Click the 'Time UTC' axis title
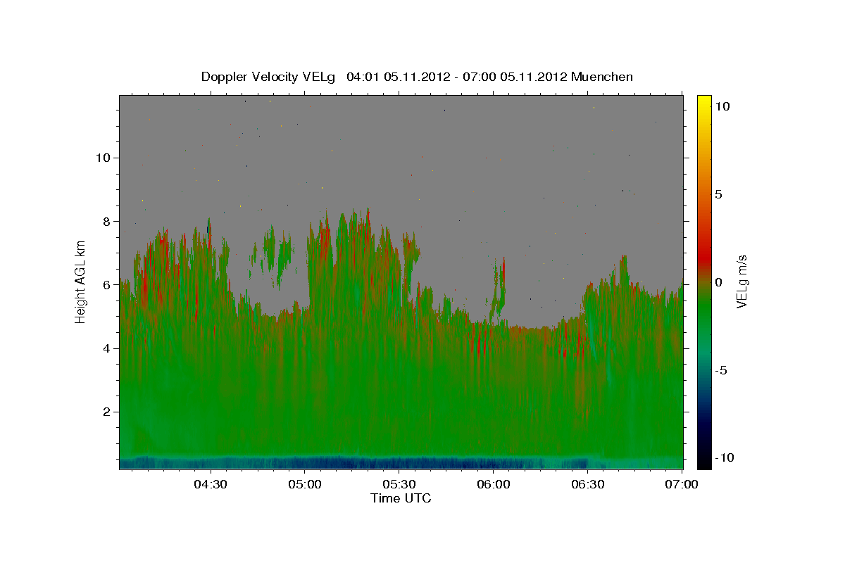This screenshot has height=563, width=845. pos(401,498)
